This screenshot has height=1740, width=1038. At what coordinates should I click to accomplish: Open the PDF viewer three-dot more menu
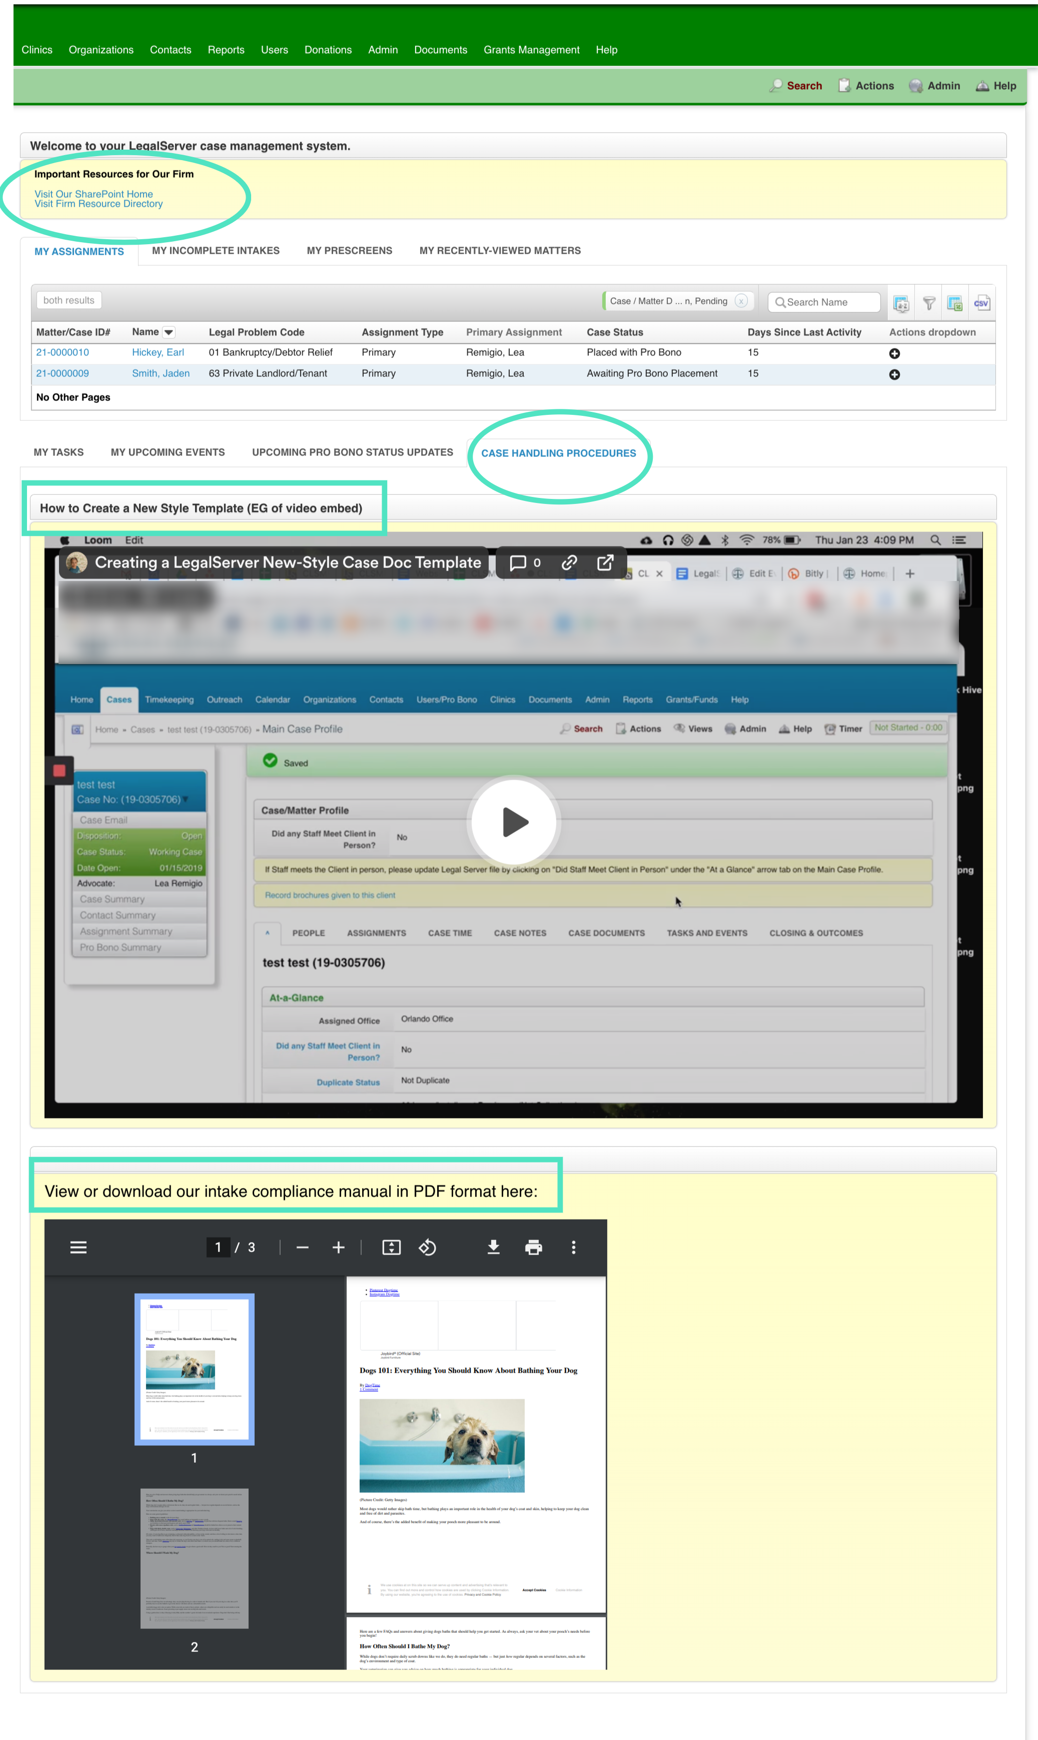(574, 1247)
